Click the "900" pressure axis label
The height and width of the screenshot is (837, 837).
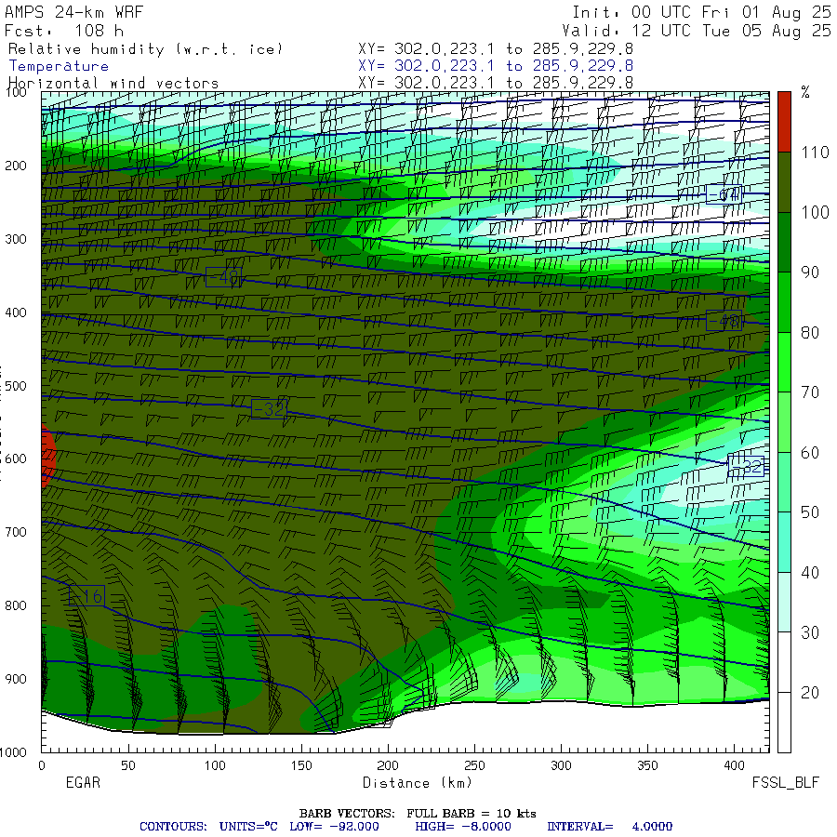click(16, 679)
